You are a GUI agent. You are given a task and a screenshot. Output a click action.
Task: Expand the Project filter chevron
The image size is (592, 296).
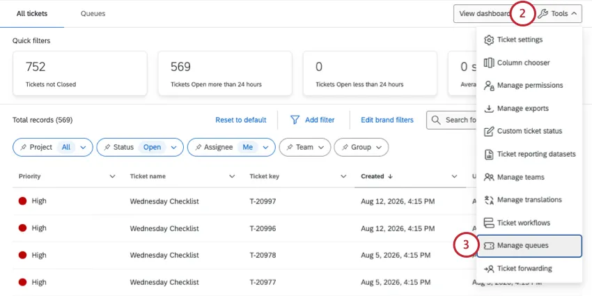click(83, 147)
